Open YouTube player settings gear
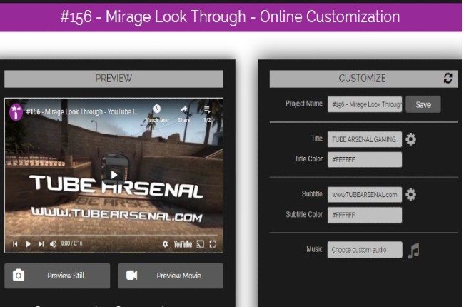This screenshot has width=464, height=307. click(x=165, y=244)
